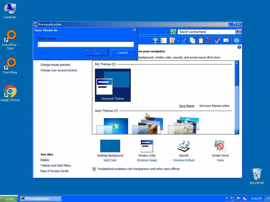Click the 6:06 PM clock
Viewport: 270px width, 202px height.
[x=256, y=199]
